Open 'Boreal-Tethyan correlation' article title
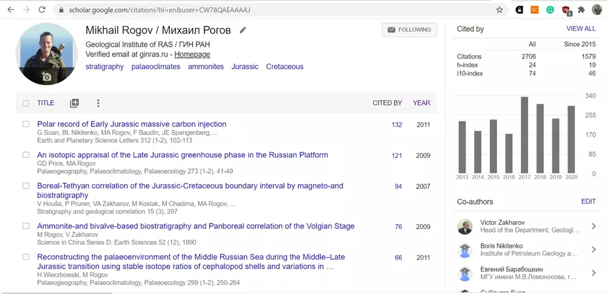607x294 pixels. [190, 191]
